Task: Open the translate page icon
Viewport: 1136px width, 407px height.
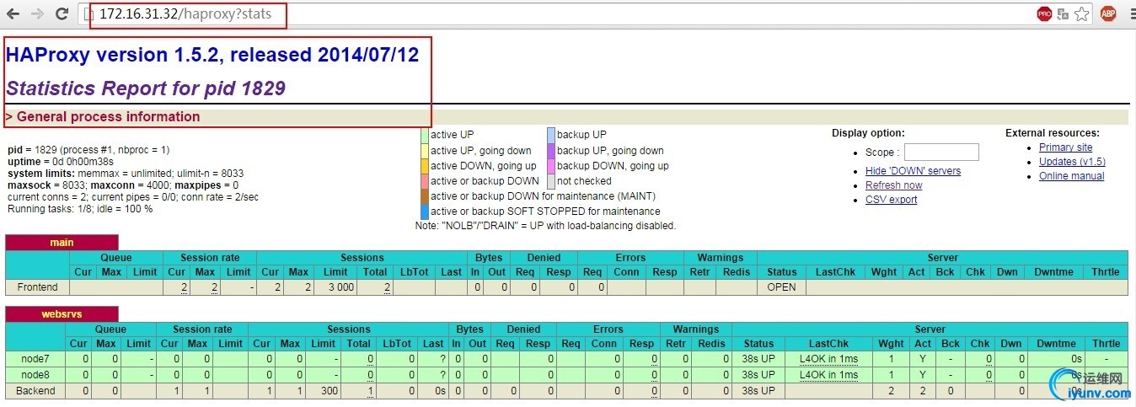Action: coord(1064,13)
